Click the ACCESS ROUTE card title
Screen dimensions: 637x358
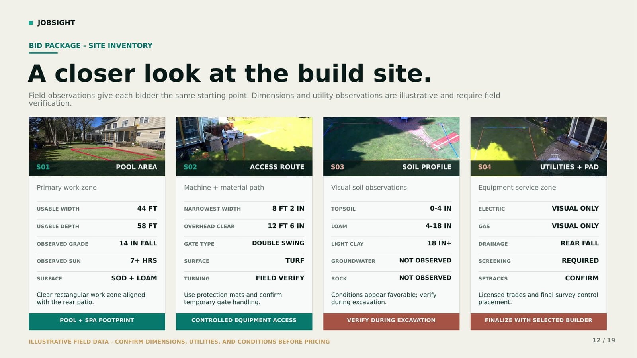277,167
